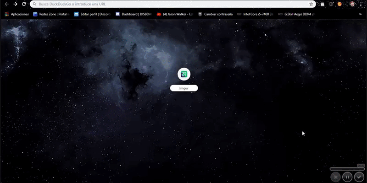Click the browser forward arrow

[15, 4]
